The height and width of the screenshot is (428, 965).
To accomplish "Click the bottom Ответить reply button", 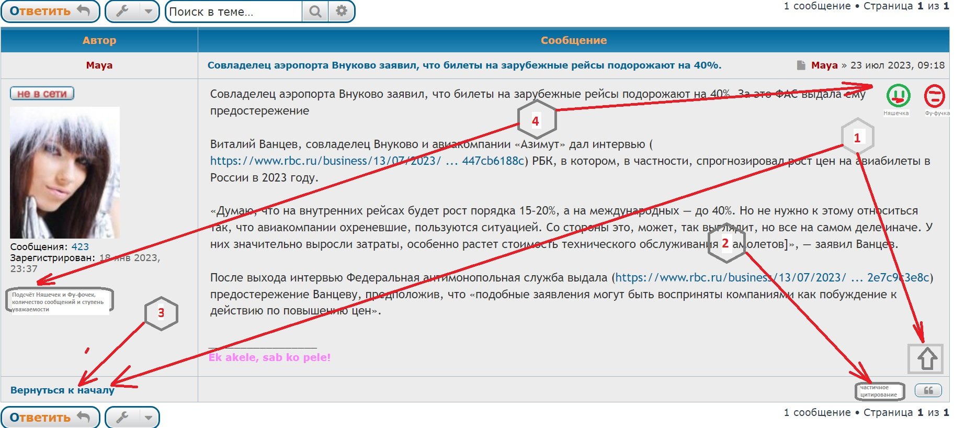I will 50,418.
